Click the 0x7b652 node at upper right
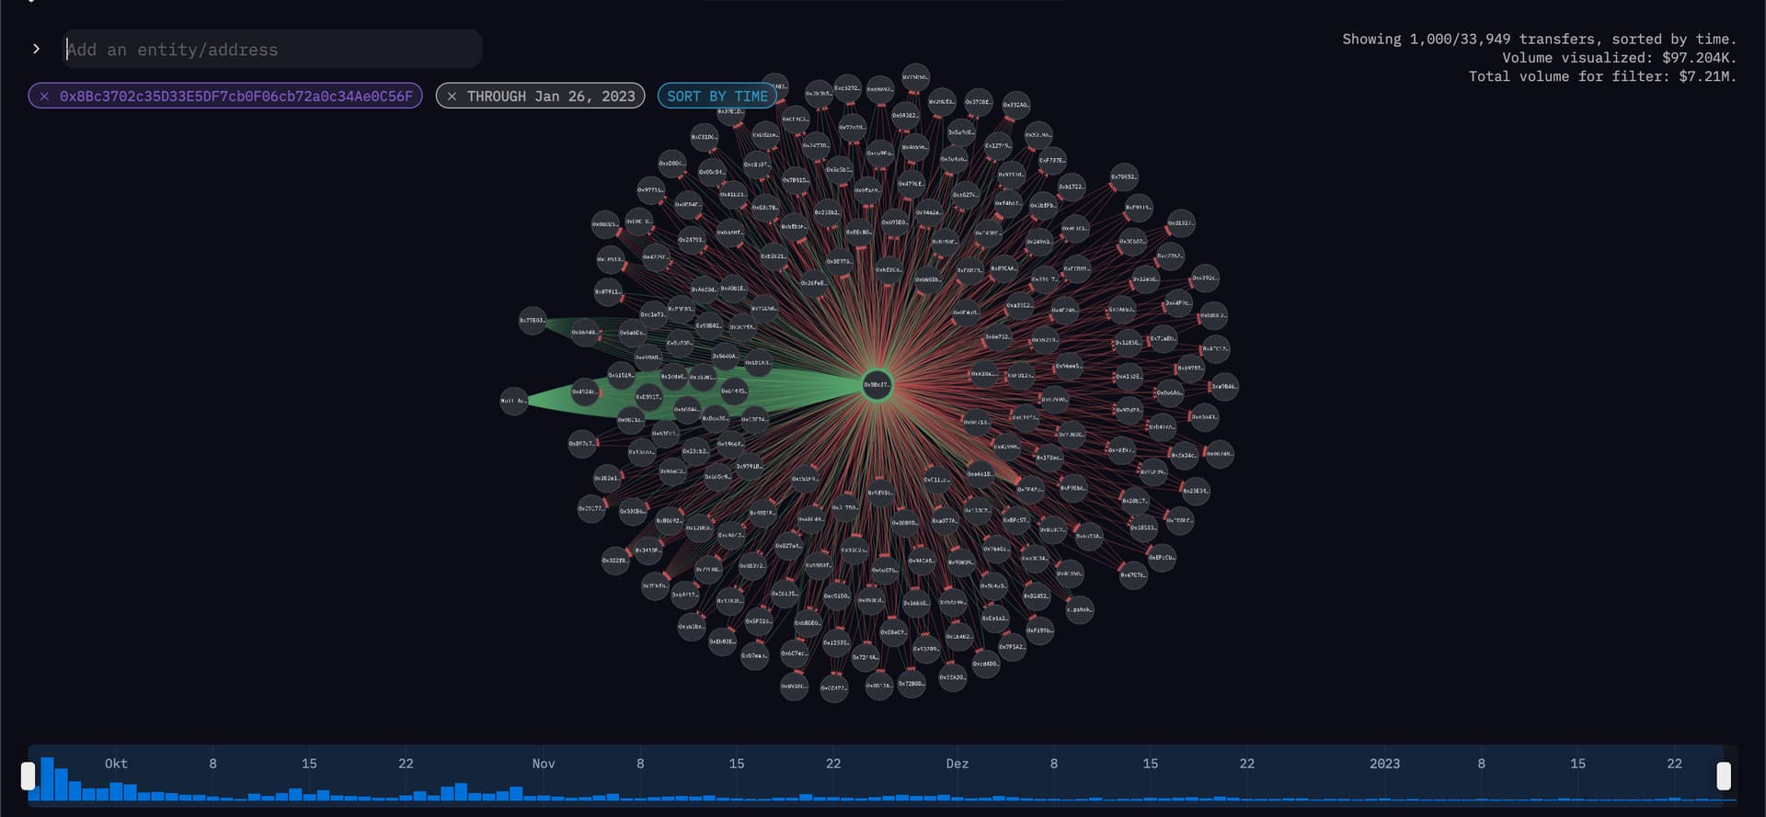This screenshot has width=1766, height=817. click(1123, 176)
